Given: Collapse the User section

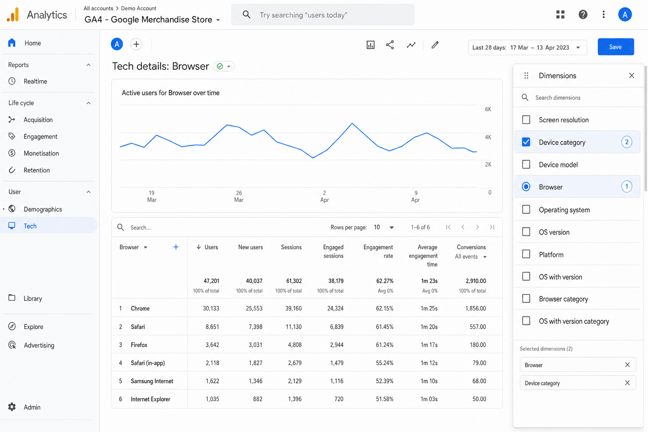Looking at the screenshot, I should 89,192.
